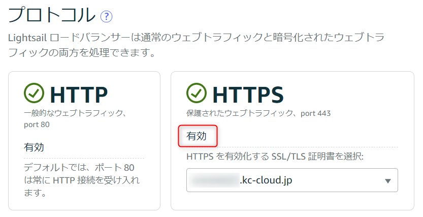Open the kc-cloud.jp certificate selector

(292, 180)
